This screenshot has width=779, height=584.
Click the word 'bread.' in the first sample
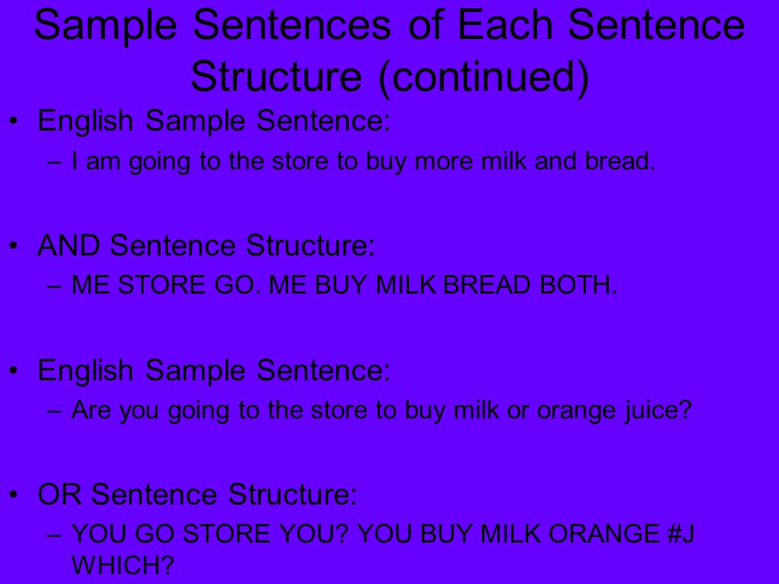click(x=620, y=161)
